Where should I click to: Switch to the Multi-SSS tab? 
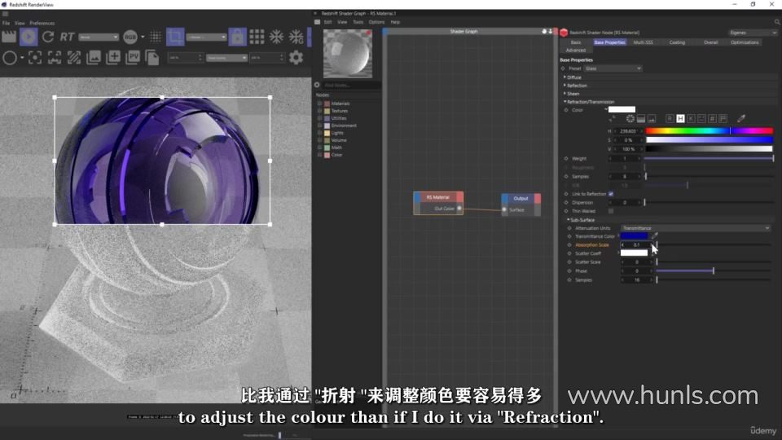coord(643,42)
